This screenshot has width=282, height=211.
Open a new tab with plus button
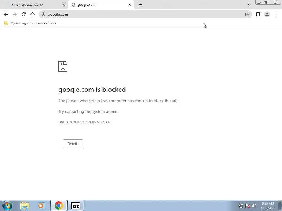[x=140, y=5]
